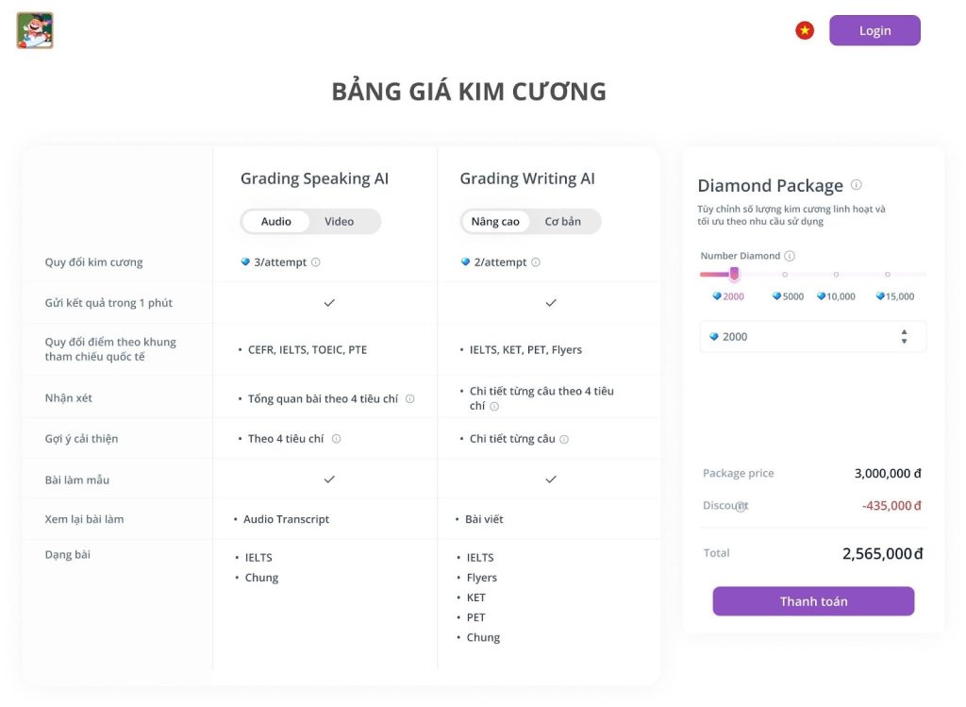Switch Grading Writing AI to Cơ bản mode
Image resolution: width=966 pixels, height=707 pixels.
(565, 221)
